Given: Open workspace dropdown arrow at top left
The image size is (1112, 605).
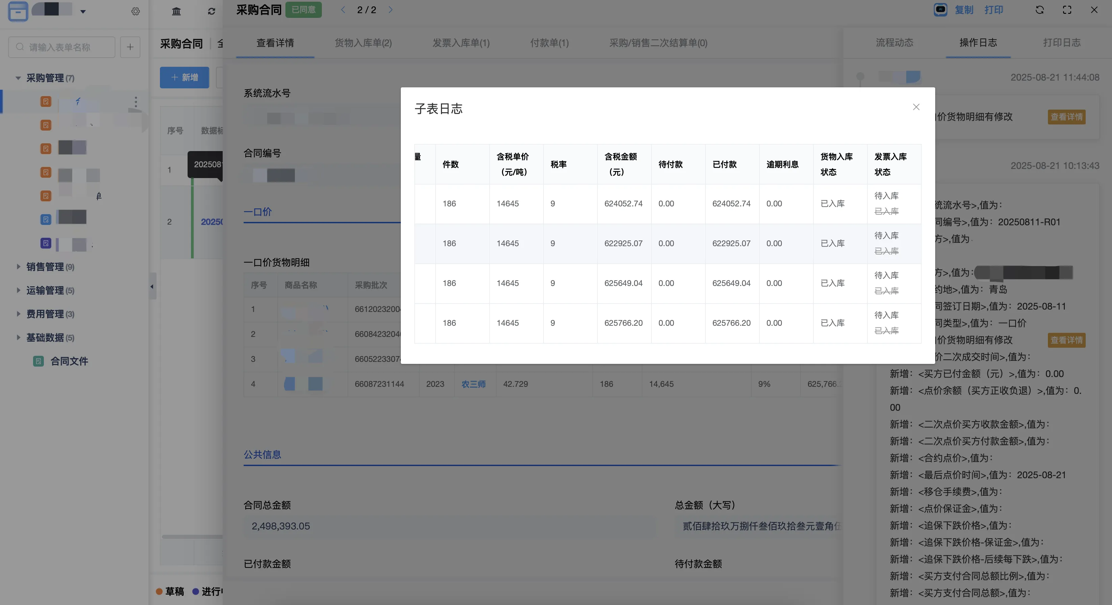Looking at the screenshot, I should pos(83,12).
